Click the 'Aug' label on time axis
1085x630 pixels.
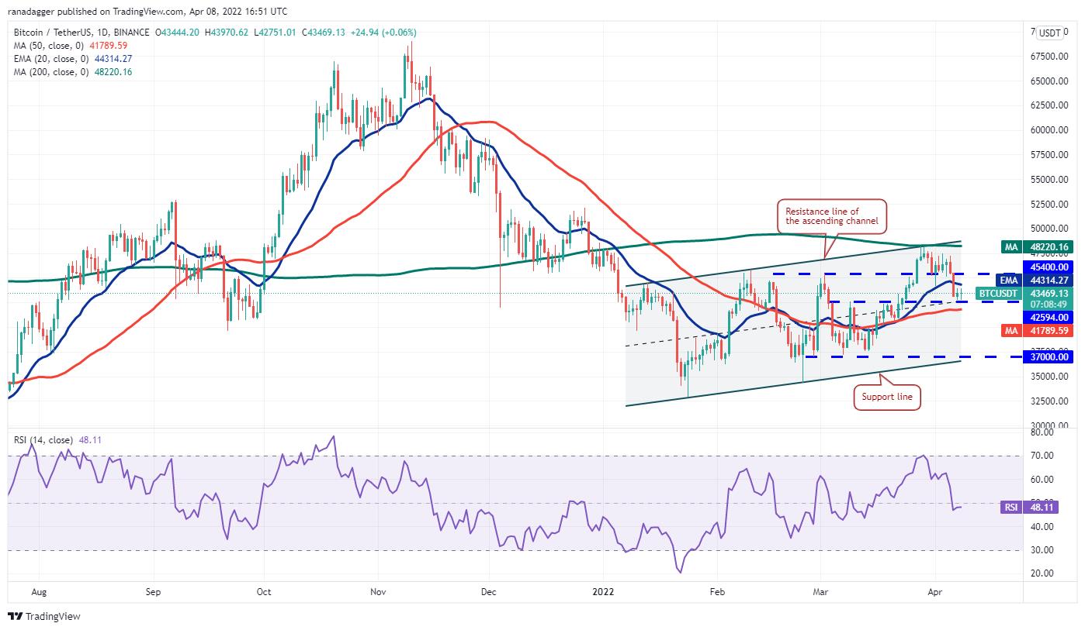[40, 591]
